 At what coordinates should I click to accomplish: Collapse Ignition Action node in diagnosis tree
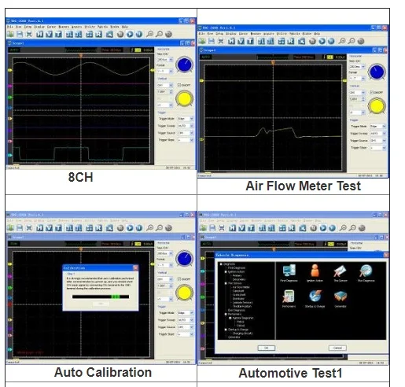pos(226,272)
